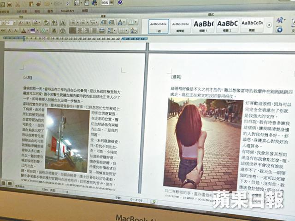Activate the format painter brush
Viewport: 295px width, 221px height.
(x=39, y=4)
